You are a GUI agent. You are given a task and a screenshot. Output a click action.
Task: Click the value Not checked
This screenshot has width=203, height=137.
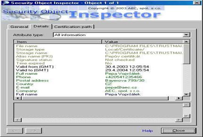point(120,60)
